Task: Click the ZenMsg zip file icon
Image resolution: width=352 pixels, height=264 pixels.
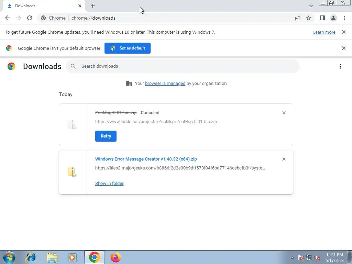Action: coord(72,124)
